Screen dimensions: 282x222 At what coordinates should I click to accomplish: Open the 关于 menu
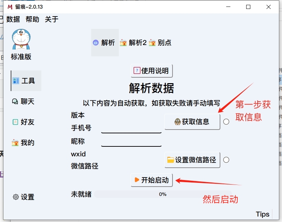[52, 19]
